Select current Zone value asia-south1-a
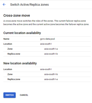This screenshot has width=92, height=103. click(51, 49)
